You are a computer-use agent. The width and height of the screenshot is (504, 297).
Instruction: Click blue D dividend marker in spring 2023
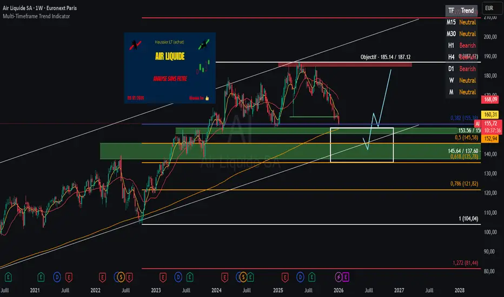coord(178,277)
